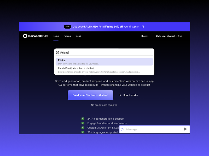Click the ParallelChat logo icon

tap(25, 36)
